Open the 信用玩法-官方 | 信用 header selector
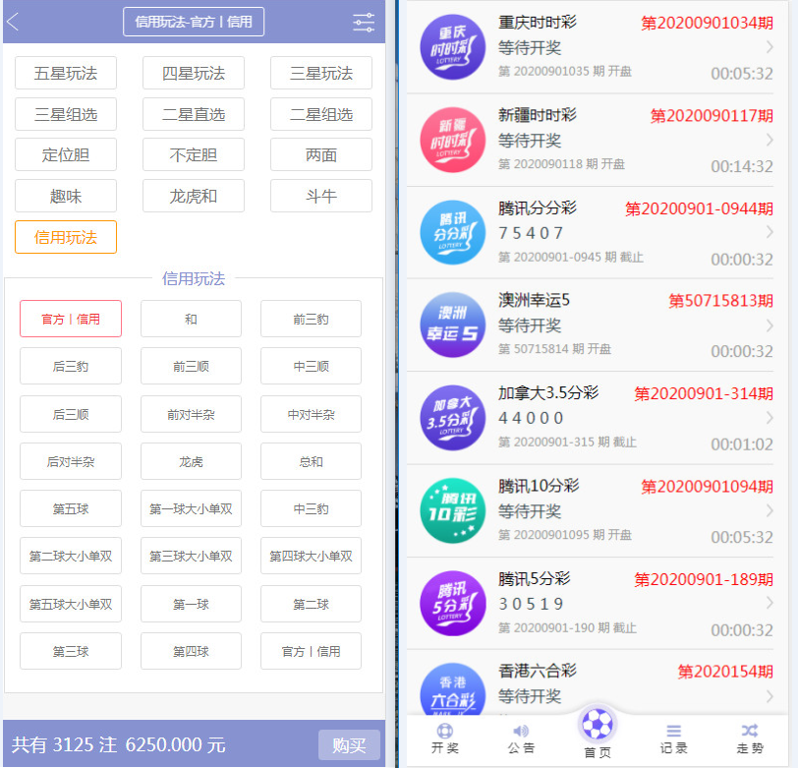 pyautogui.click(x=194, y=22)
